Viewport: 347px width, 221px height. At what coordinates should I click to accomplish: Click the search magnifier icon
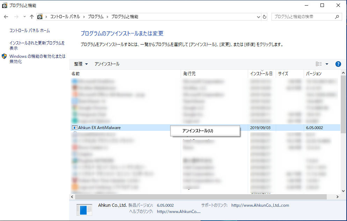click(x=337, y=17)
